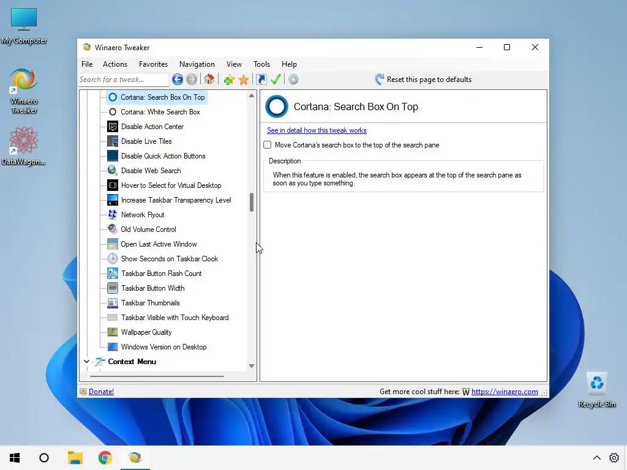Click the Disable Action Center icon

113,127
